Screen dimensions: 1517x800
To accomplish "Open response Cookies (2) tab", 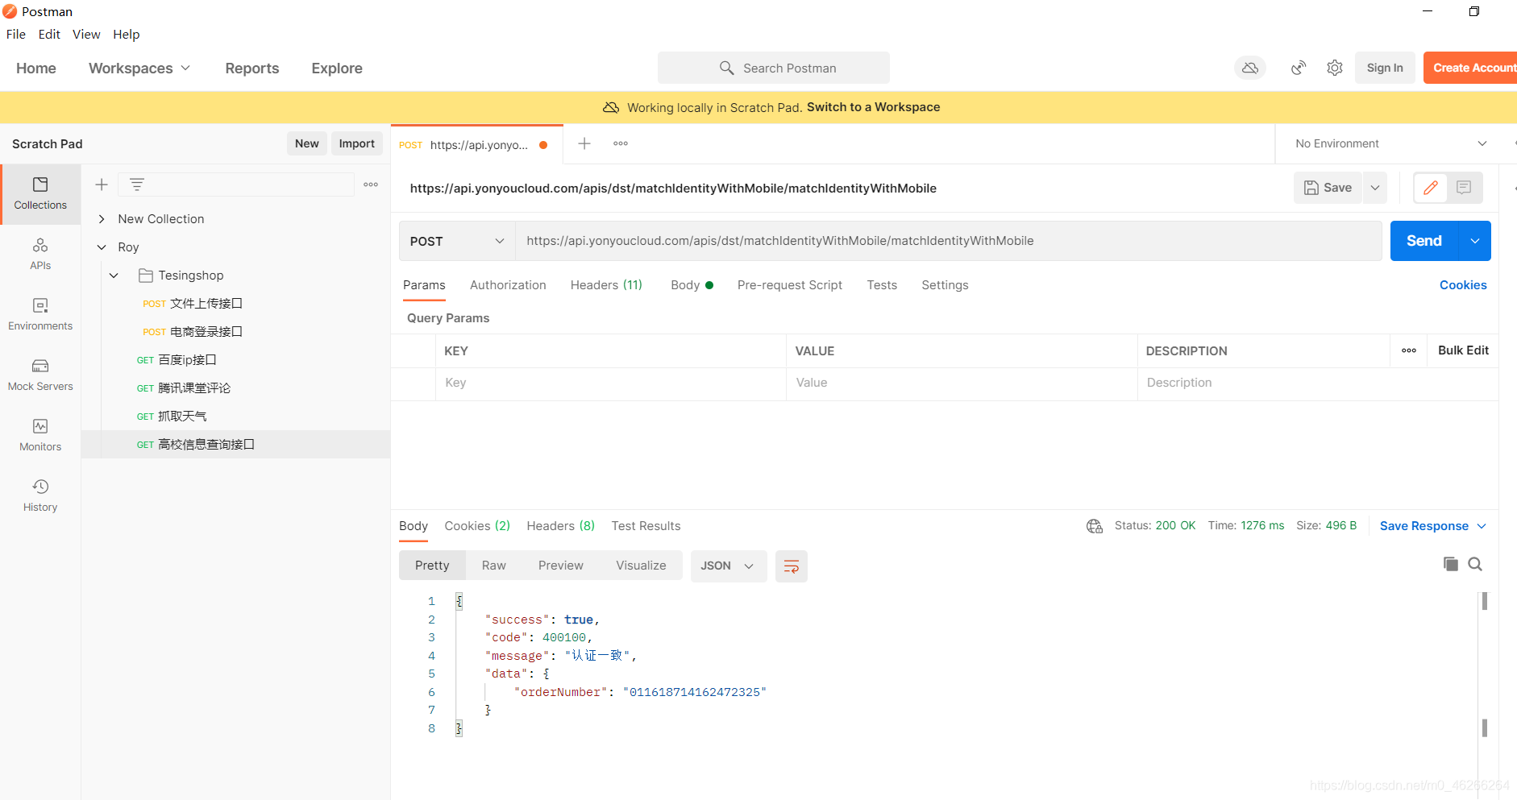I will pyautogui.click(x=477, y=526).
